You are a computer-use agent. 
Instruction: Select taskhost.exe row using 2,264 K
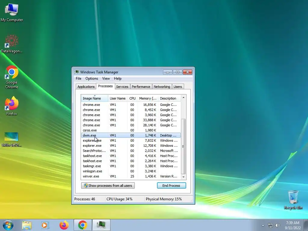click(x=131, y=161)
